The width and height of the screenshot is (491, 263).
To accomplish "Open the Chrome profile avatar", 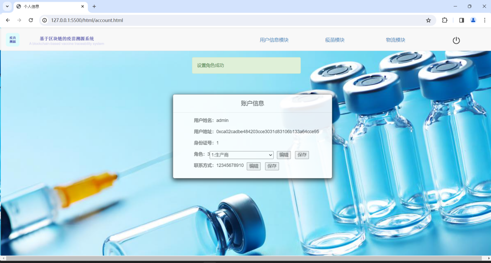I will pos(473,20).
